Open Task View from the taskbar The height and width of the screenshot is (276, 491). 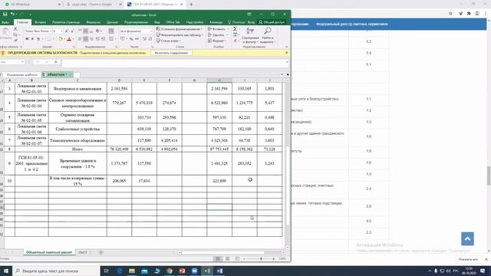point(106,271)
